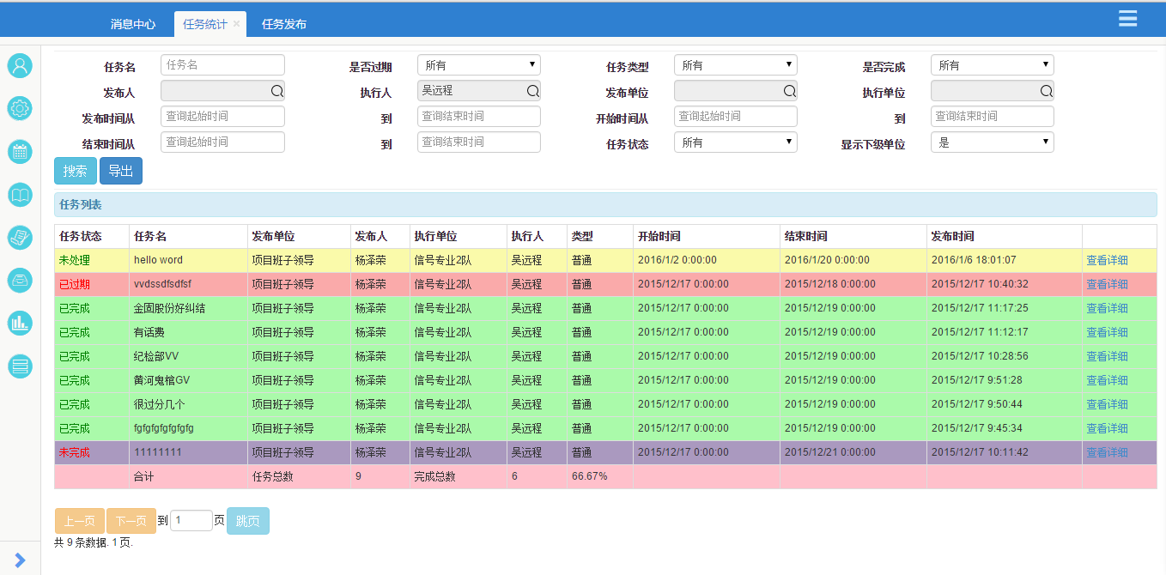The height and width of the screenshot is (575, 1166).
Task: Switch to the 任务发布 tab
Action: pyautogui.click(x=284, y=24)
